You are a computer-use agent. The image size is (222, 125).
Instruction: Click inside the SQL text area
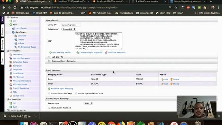point(99,41)
